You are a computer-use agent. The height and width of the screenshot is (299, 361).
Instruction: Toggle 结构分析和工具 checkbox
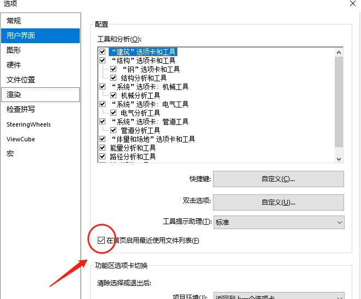pos(113,77)
